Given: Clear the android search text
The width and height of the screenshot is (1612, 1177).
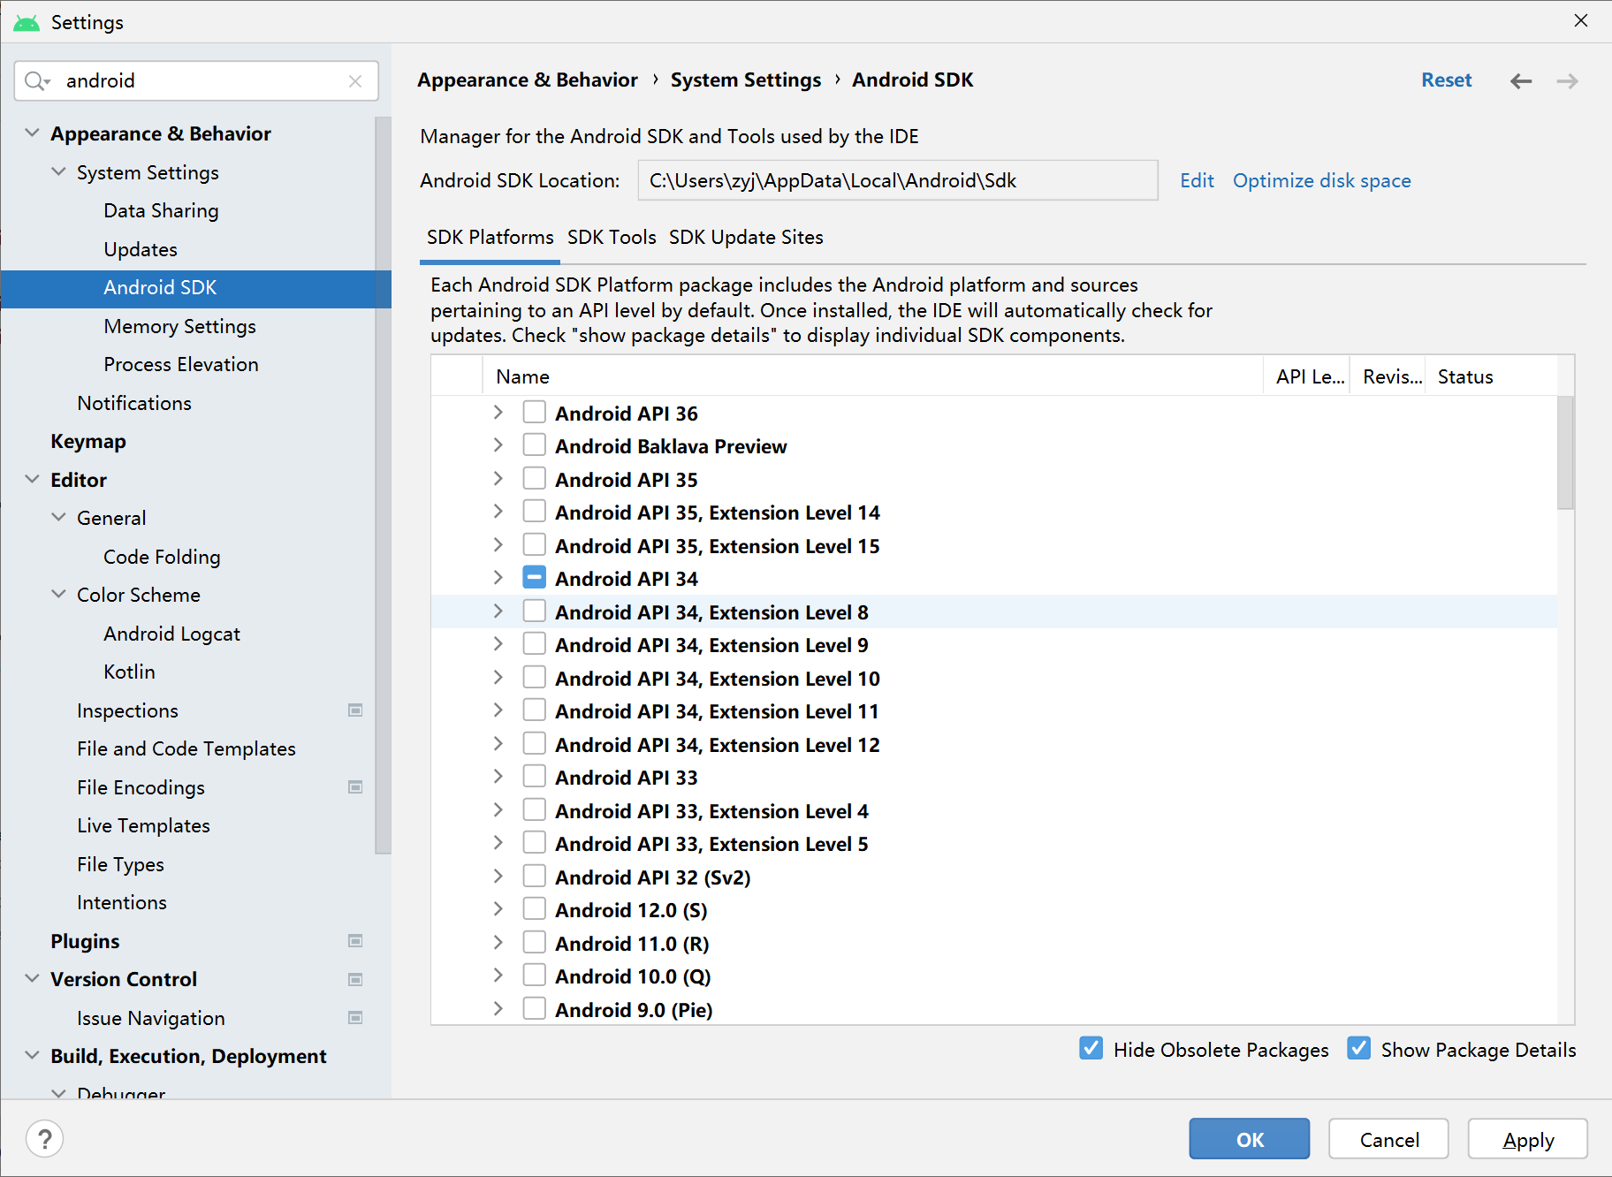Looking at the screenshot, I should coord(355,80).
